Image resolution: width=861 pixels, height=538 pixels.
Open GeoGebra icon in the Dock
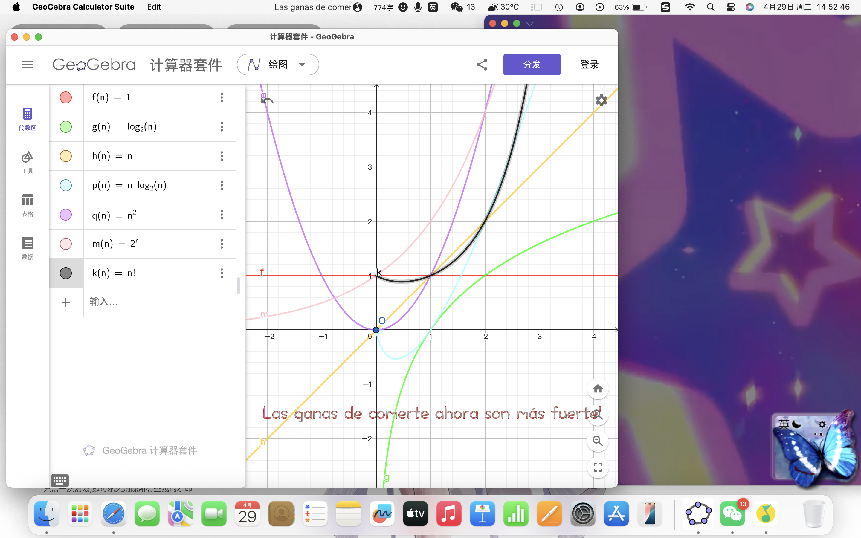tap(698, 513)
